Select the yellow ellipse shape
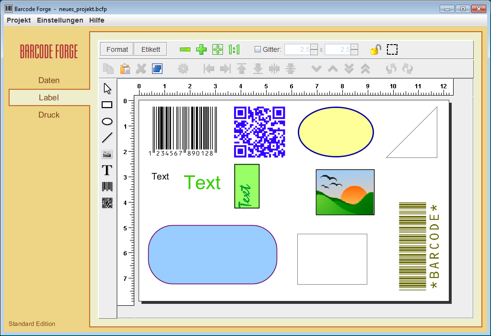Image resolution: width=491 pixels, height=336 pixels. [336, 132]
